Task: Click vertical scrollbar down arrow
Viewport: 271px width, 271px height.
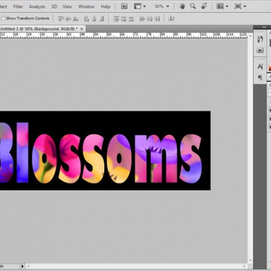Action: pyautogui.click(x=250, y=260)
